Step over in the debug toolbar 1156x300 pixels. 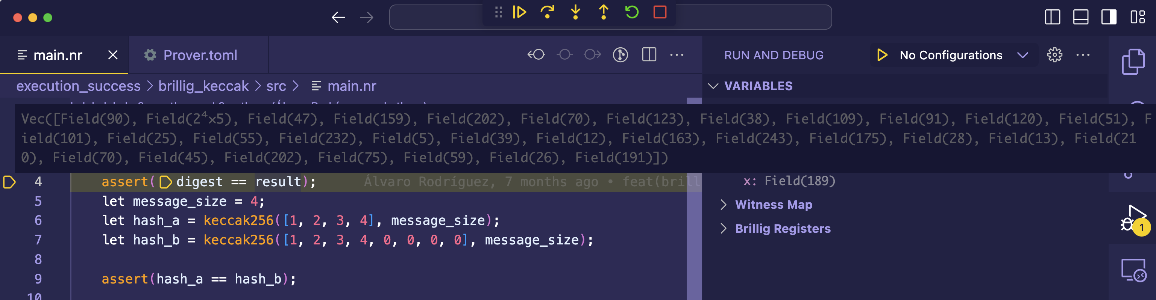(x=548, y=12)
